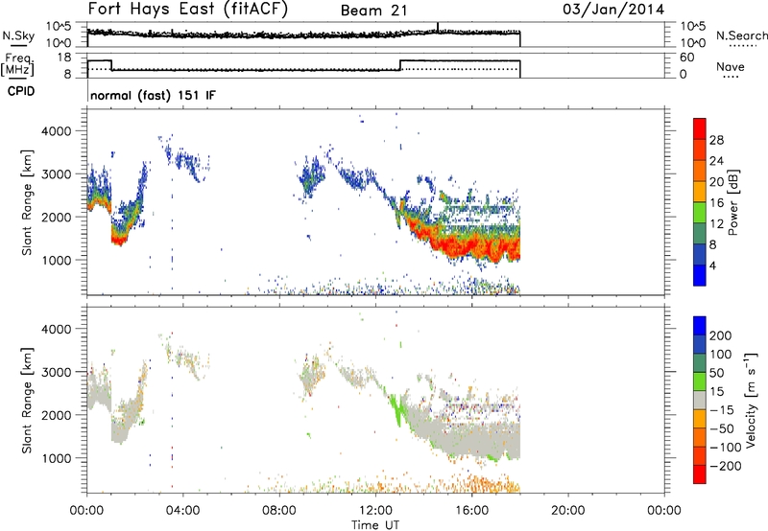
Task: Select the gray −15 to 15 Velocity swatch
Action: point(700,400)
